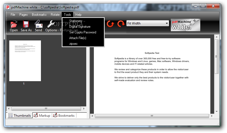Click the document horizontal scroll-right arrow
Viewport: 227px width, 133px height.
pyautogui.click(x=212, y=116)
